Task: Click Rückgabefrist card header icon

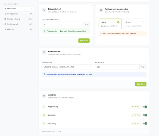Action: tap(44, 10)
